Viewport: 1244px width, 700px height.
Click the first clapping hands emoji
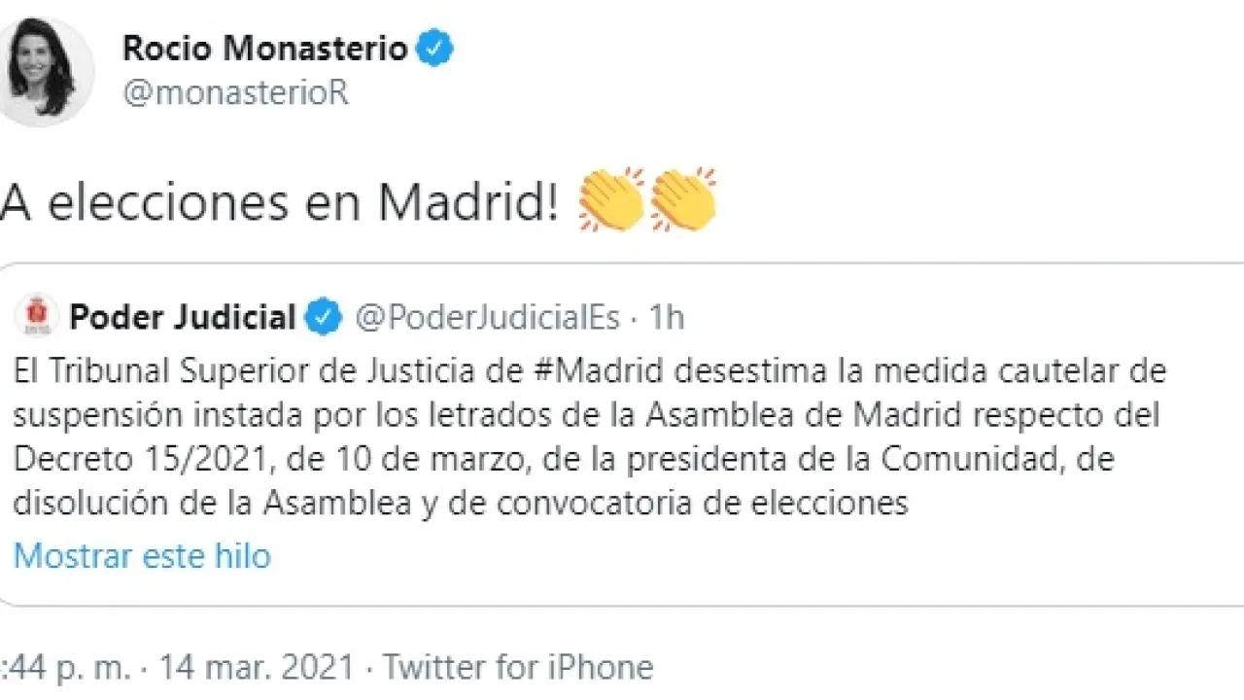(x=611, y=199)
